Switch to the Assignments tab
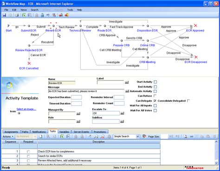The height and width of the screenshot is (171, 220). (x=11, y=132)
